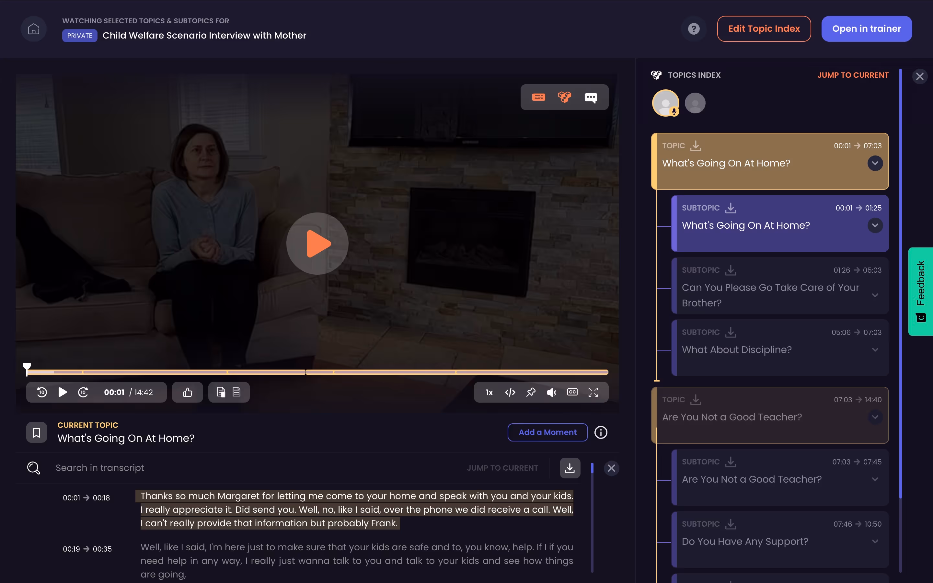Open the 1x playback speed menu
This screenshot has height=583, width=933.
[x=489, y=392]
